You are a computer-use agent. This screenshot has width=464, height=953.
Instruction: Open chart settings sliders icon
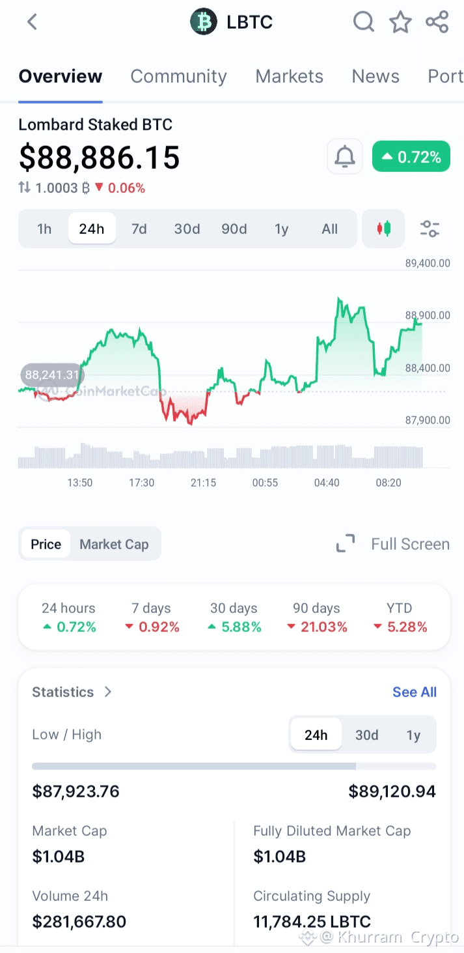pyautogui.click(x=430, y=229)
